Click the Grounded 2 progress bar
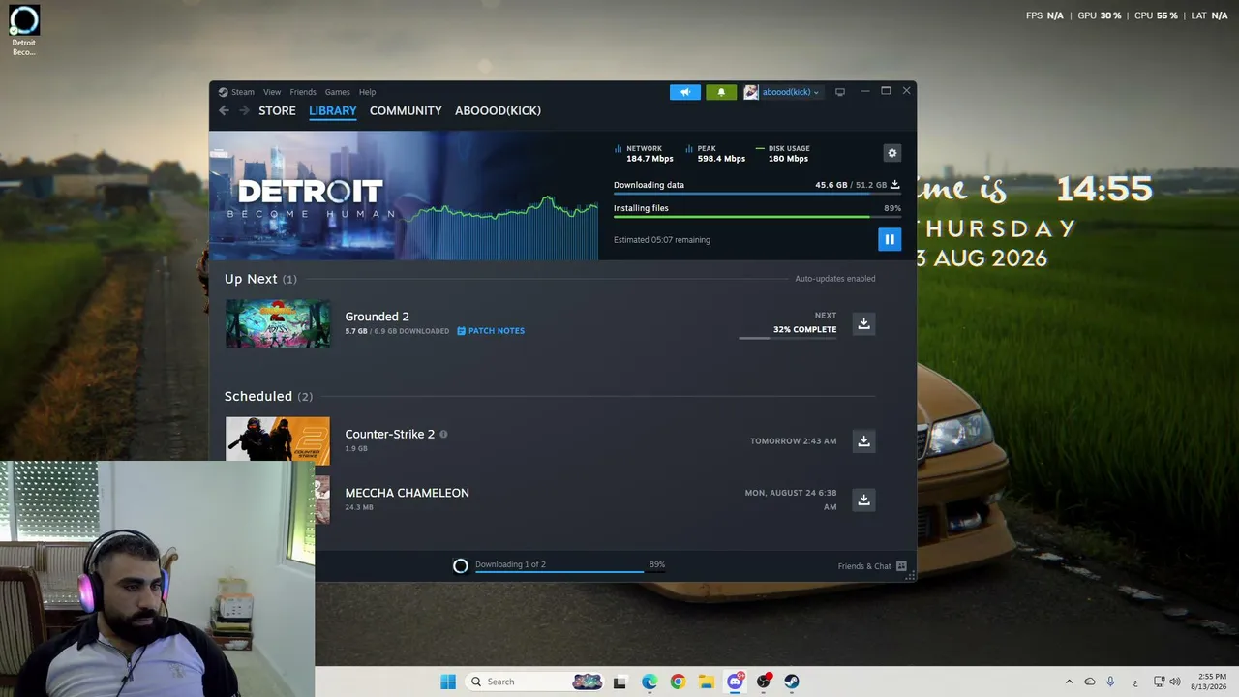Viewport: 1239px width, 697px height. (x=788, y=338)
